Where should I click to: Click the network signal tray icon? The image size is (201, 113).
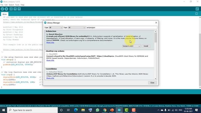click(173, 110)
